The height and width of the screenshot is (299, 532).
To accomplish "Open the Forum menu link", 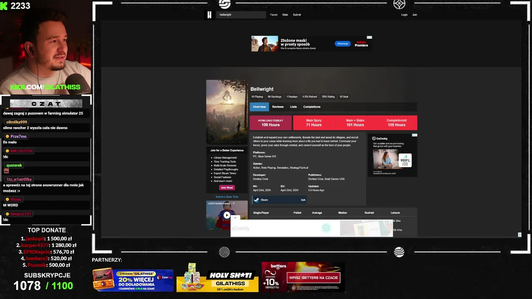I will [273, 15].
